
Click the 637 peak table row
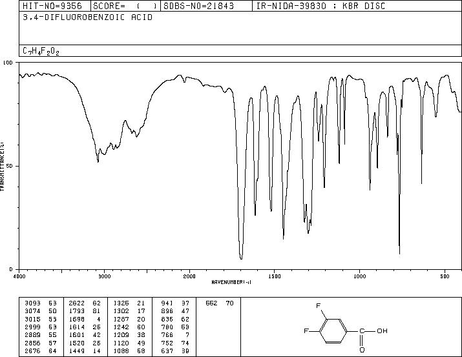(175, 351)
